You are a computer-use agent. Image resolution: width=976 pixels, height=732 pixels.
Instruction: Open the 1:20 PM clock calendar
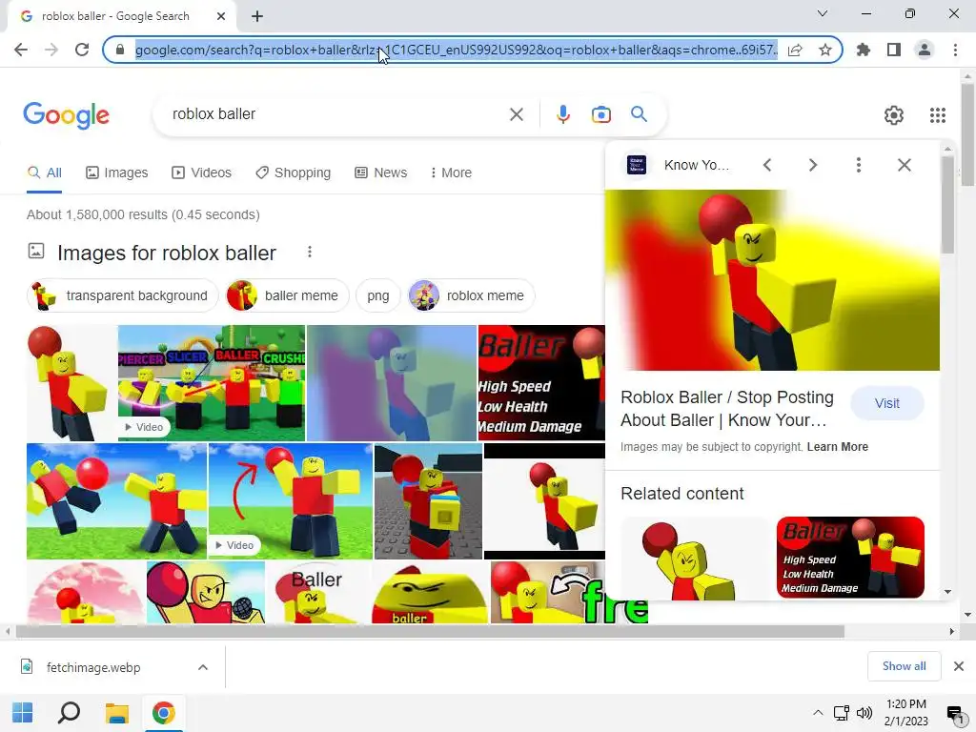pos(906,713)
